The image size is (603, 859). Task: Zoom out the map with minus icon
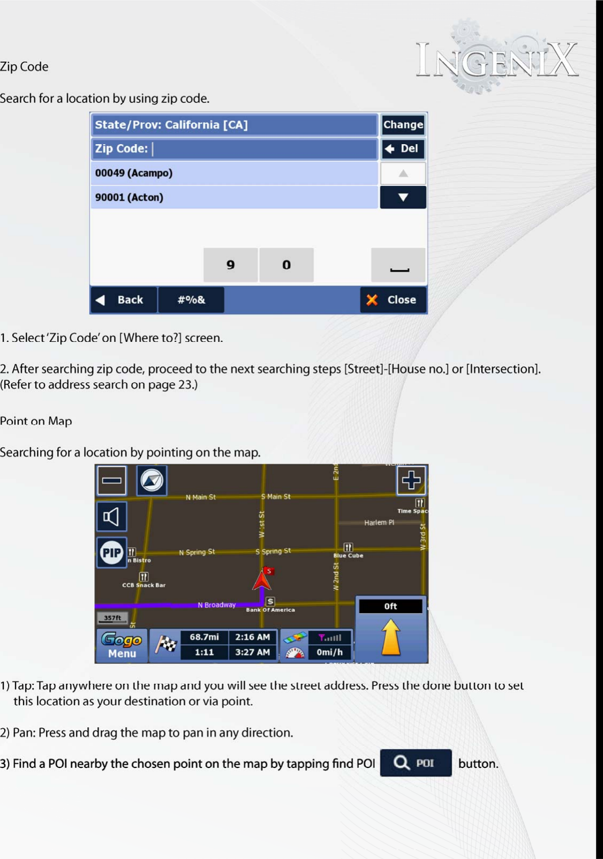111,480
